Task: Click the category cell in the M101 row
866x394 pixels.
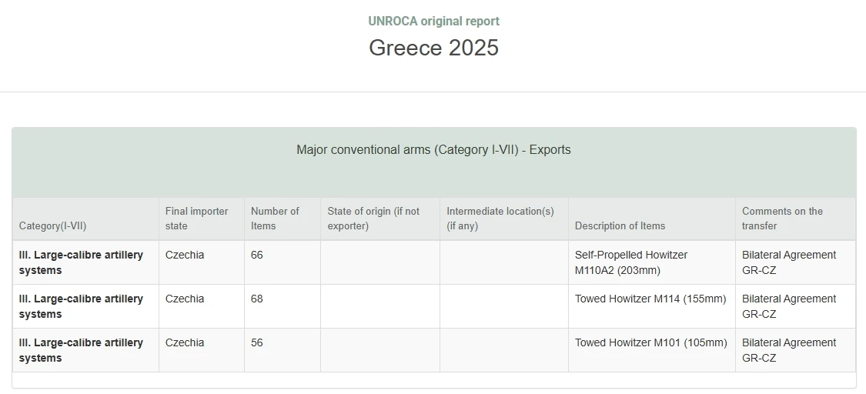Action: tap(85, 350)
